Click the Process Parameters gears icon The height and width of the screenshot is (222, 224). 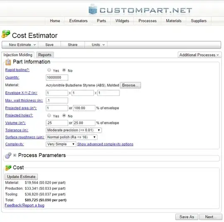point(8,155)
